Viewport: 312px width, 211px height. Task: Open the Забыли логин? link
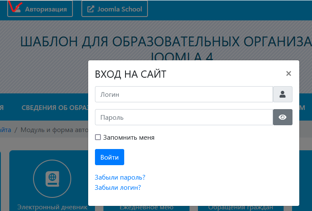(x=118, y=187)
